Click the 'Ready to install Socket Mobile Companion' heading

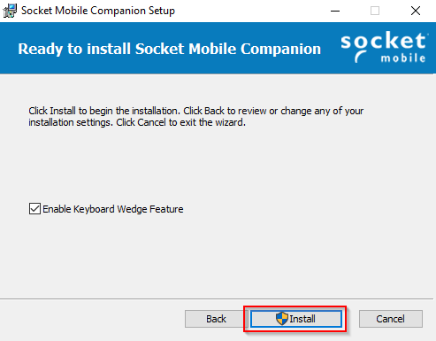click(x=169, y=49)
